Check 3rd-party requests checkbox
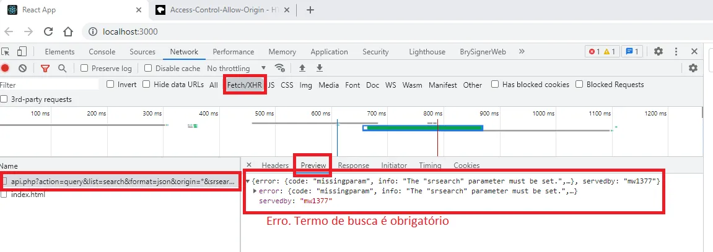 (x=4, y=99)
